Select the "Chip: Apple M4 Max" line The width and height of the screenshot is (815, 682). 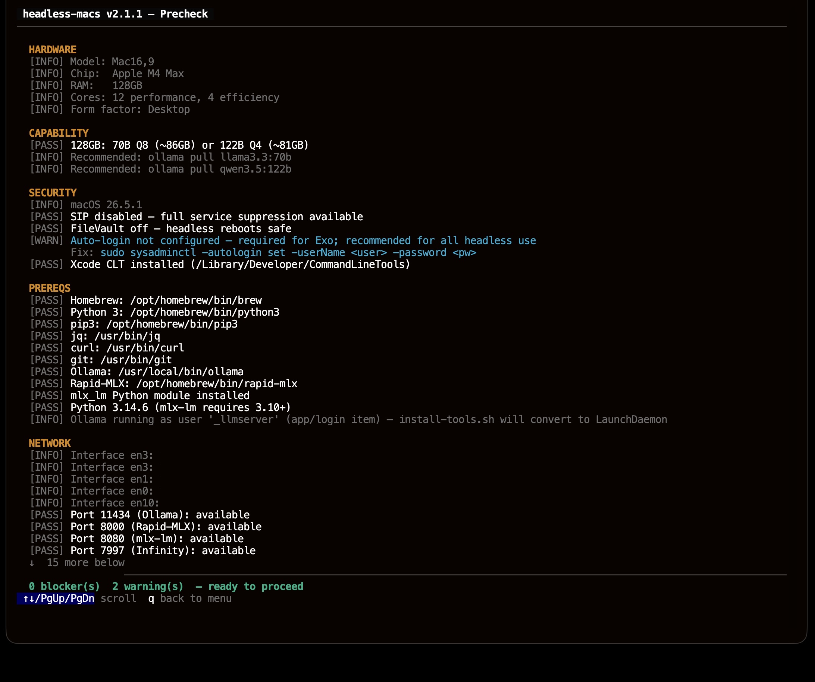(x=107, y=74)
